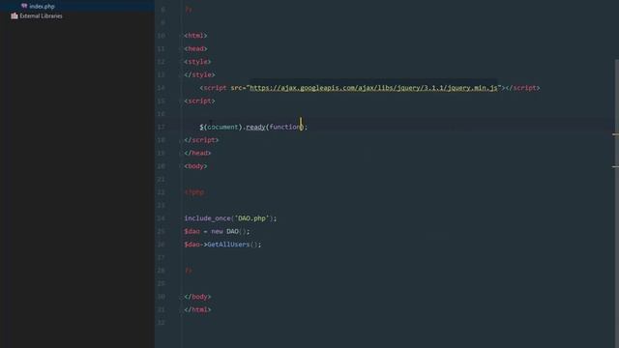Click the opening <body> tag
619x348 pixels.
coord(195,166)
